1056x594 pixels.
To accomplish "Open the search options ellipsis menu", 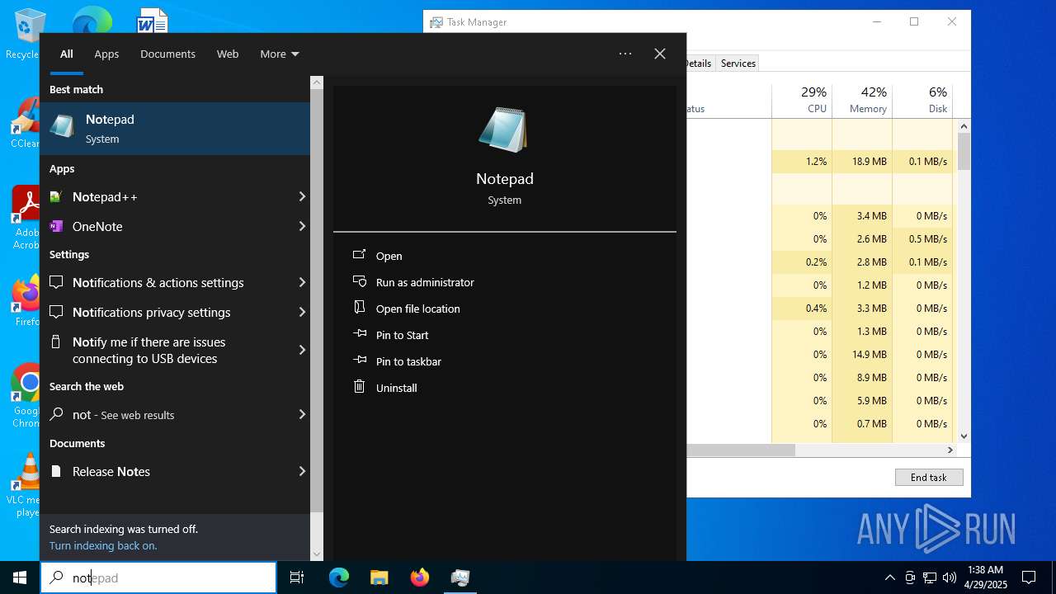I will (625, 54).
